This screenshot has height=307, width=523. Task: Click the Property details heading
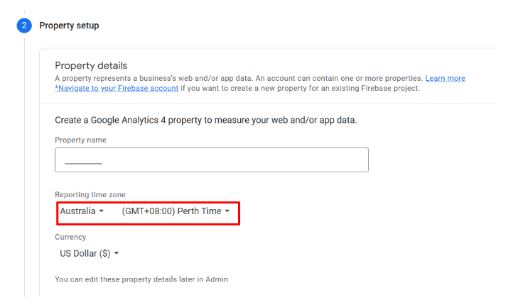coord(91,66)
